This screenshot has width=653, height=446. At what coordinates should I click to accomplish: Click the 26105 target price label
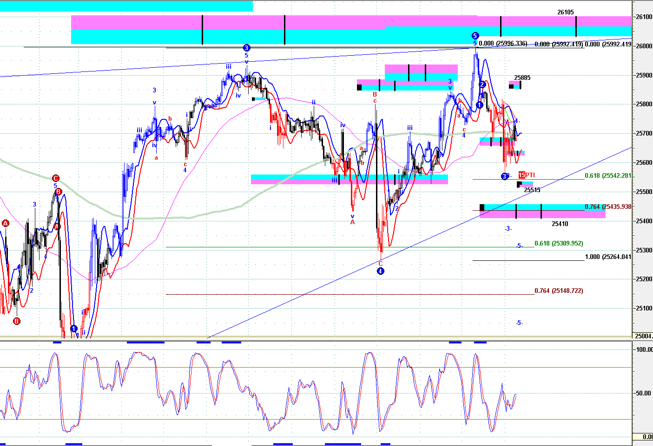[x=566, y=13]
